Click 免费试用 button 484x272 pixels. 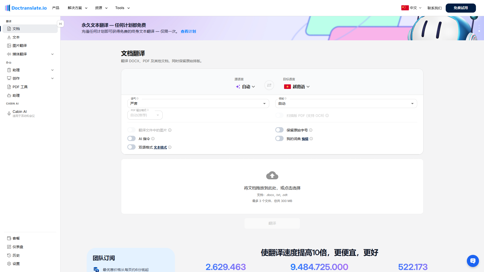(x=461, y=8)
